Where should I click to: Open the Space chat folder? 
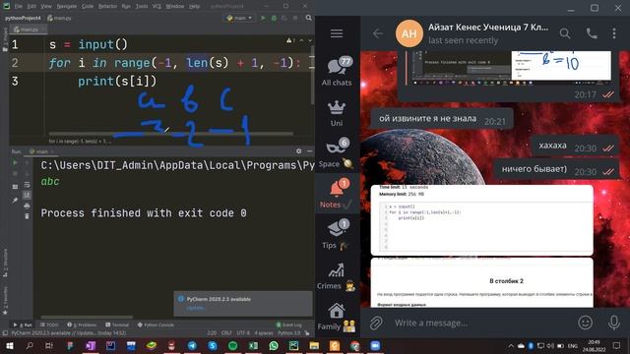click(x=337, y=153)
